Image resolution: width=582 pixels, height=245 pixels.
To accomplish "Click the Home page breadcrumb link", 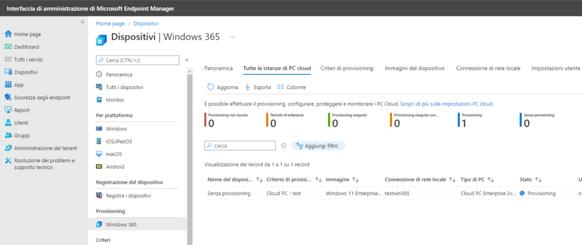I will (110, 23).
